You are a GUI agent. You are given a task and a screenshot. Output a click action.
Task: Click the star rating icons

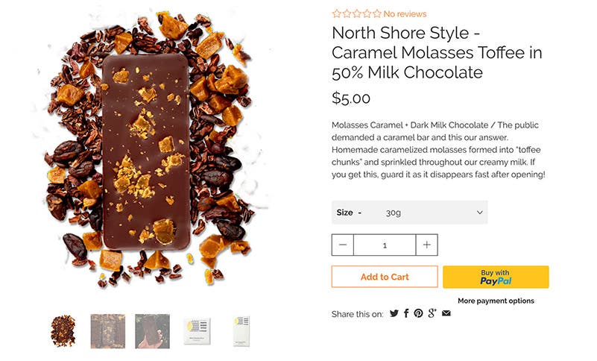click(x=356, y=13)
